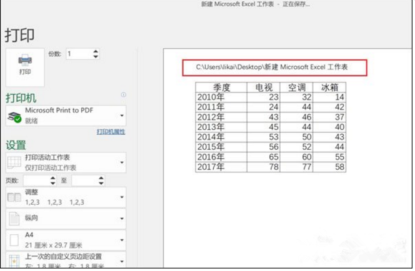Click the 2013年 row label in preview
The image size is (415, 271).
(211, 127)
